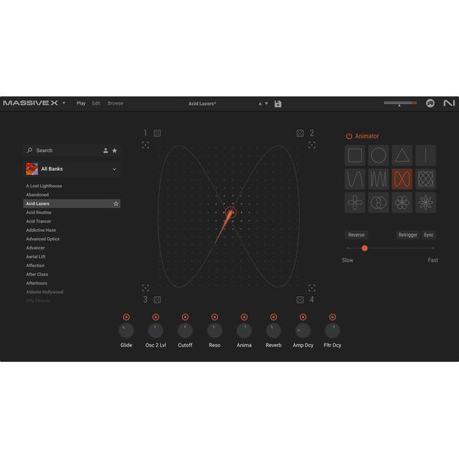The height and width of the screenshot is (459, 459).
Task: Toggle the ring button above Fltr Dcy
Action: [333, 317]
